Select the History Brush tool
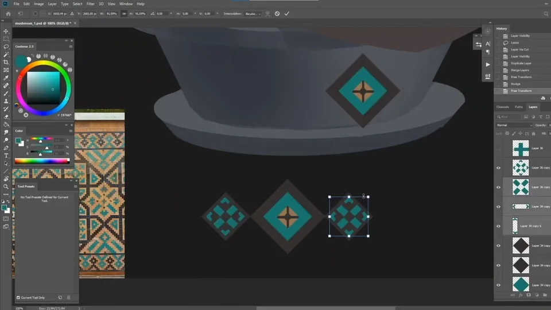 click(x=6, y=109)
